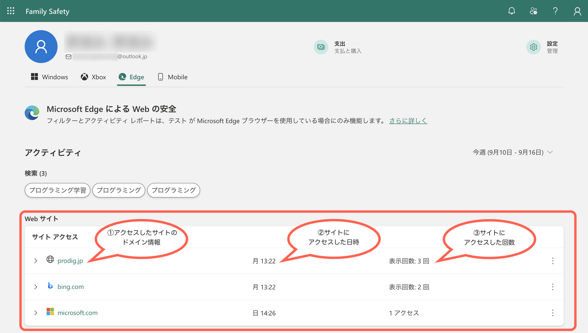The image size is (588, 333).
Task: Open the help question mark icon
Action: coord(555,11)
